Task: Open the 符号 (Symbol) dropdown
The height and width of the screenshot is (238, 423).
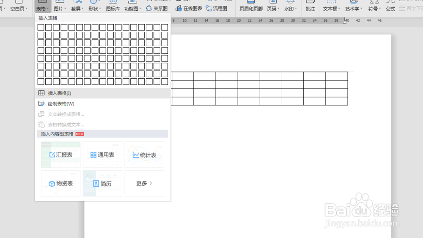Action: click(374, 6)
